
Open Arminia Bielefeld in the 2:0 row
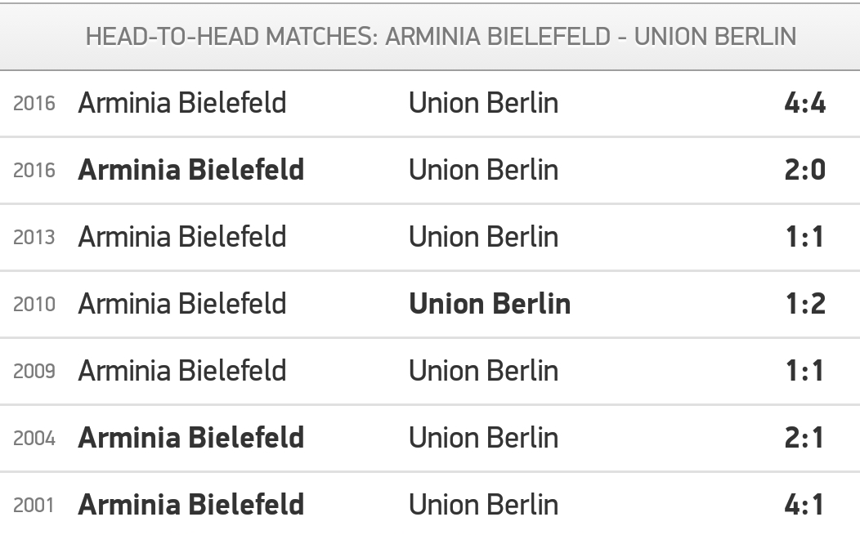click(190, 170)
